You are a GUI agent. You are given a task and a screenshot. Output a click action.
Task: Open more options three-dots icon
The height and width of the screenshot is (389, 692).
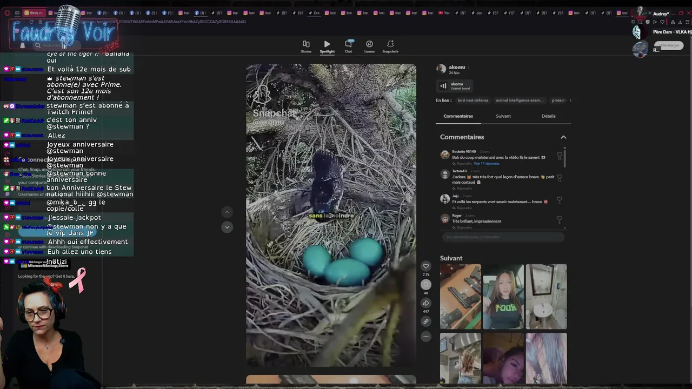pos(426,337)
